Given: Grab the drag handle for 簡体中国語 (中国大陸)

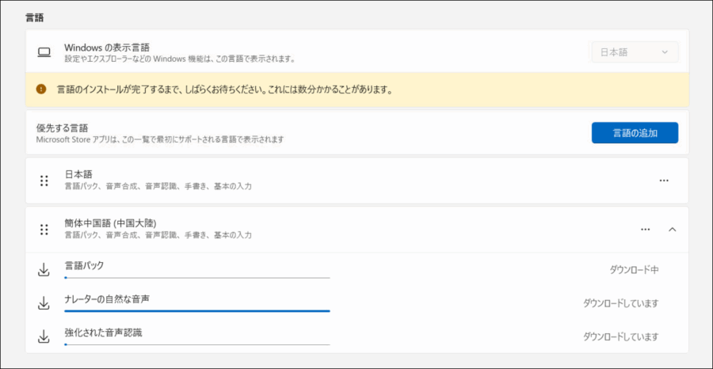Looking at the screenshot, I should pos(44,230).
